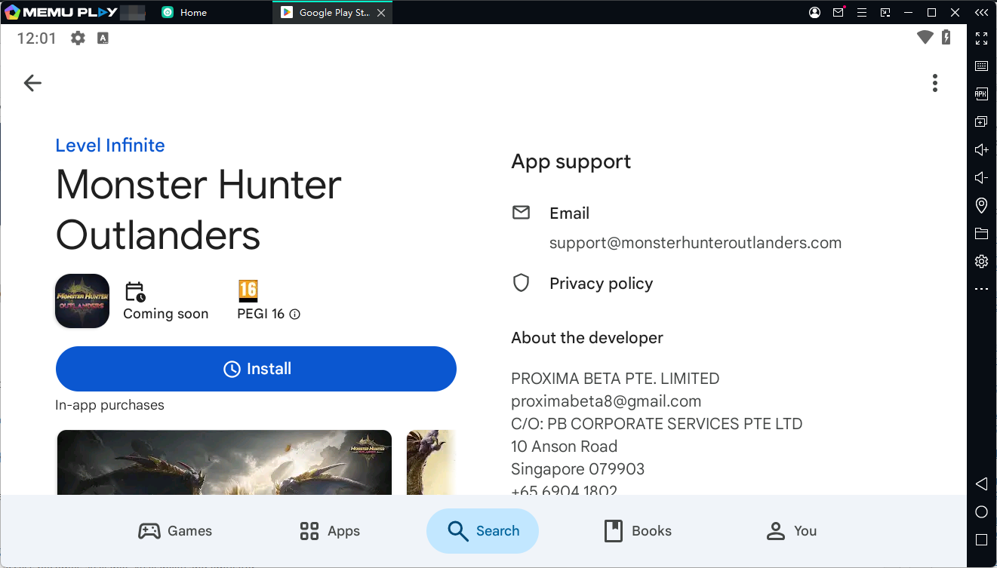This screenshot has height=568, width=997.
Task: Open MEmu account profile icon in title bar
Action: coord(814,12)
